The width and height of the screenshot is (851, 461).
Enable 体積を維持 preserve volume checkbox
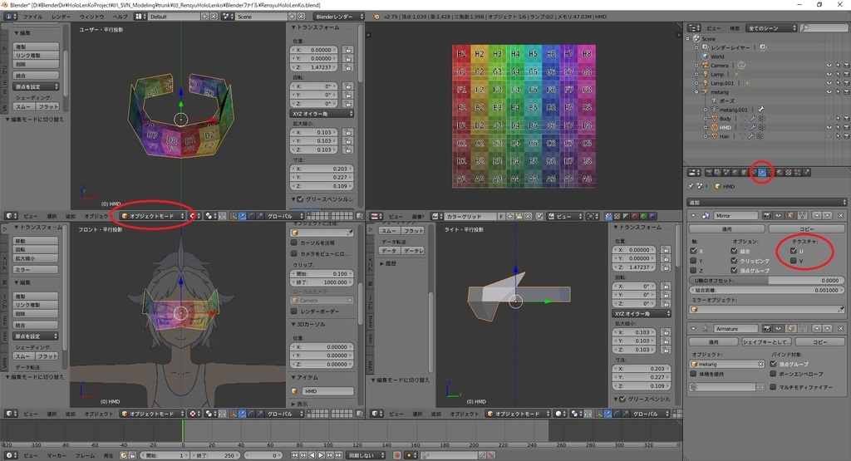pyautogui.click(x=693, y=374)
